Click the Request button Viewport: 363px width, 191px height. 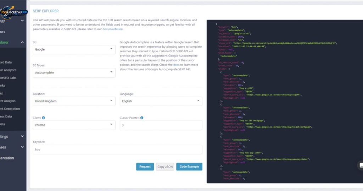coord(145,167)
